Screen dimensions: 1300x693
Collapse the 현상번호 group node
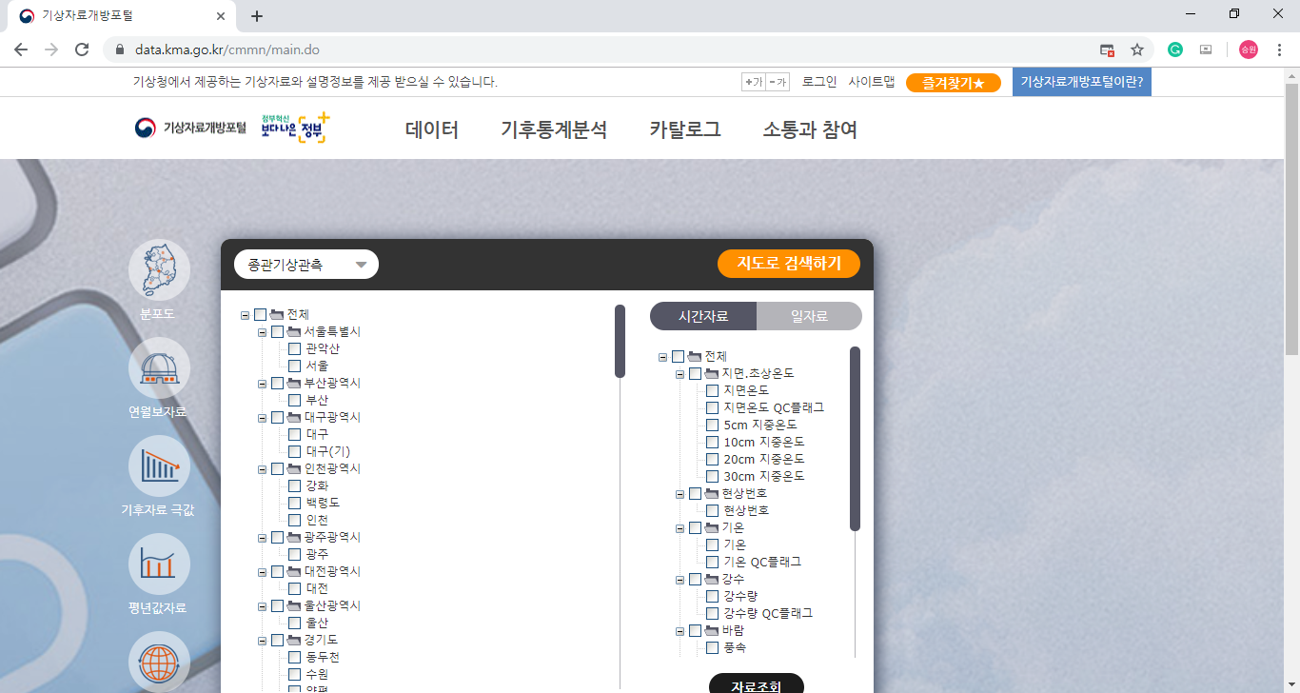tap(680, 493)
